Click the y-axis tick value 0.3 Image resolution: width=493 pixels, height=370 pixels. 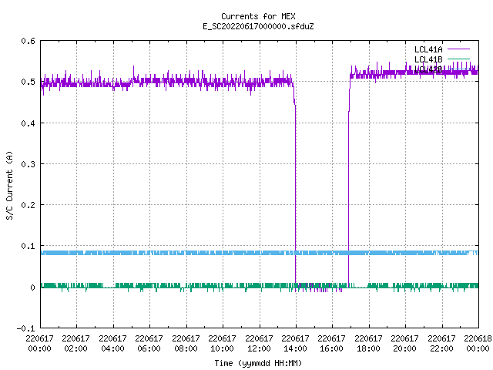[x=28, y=164]
